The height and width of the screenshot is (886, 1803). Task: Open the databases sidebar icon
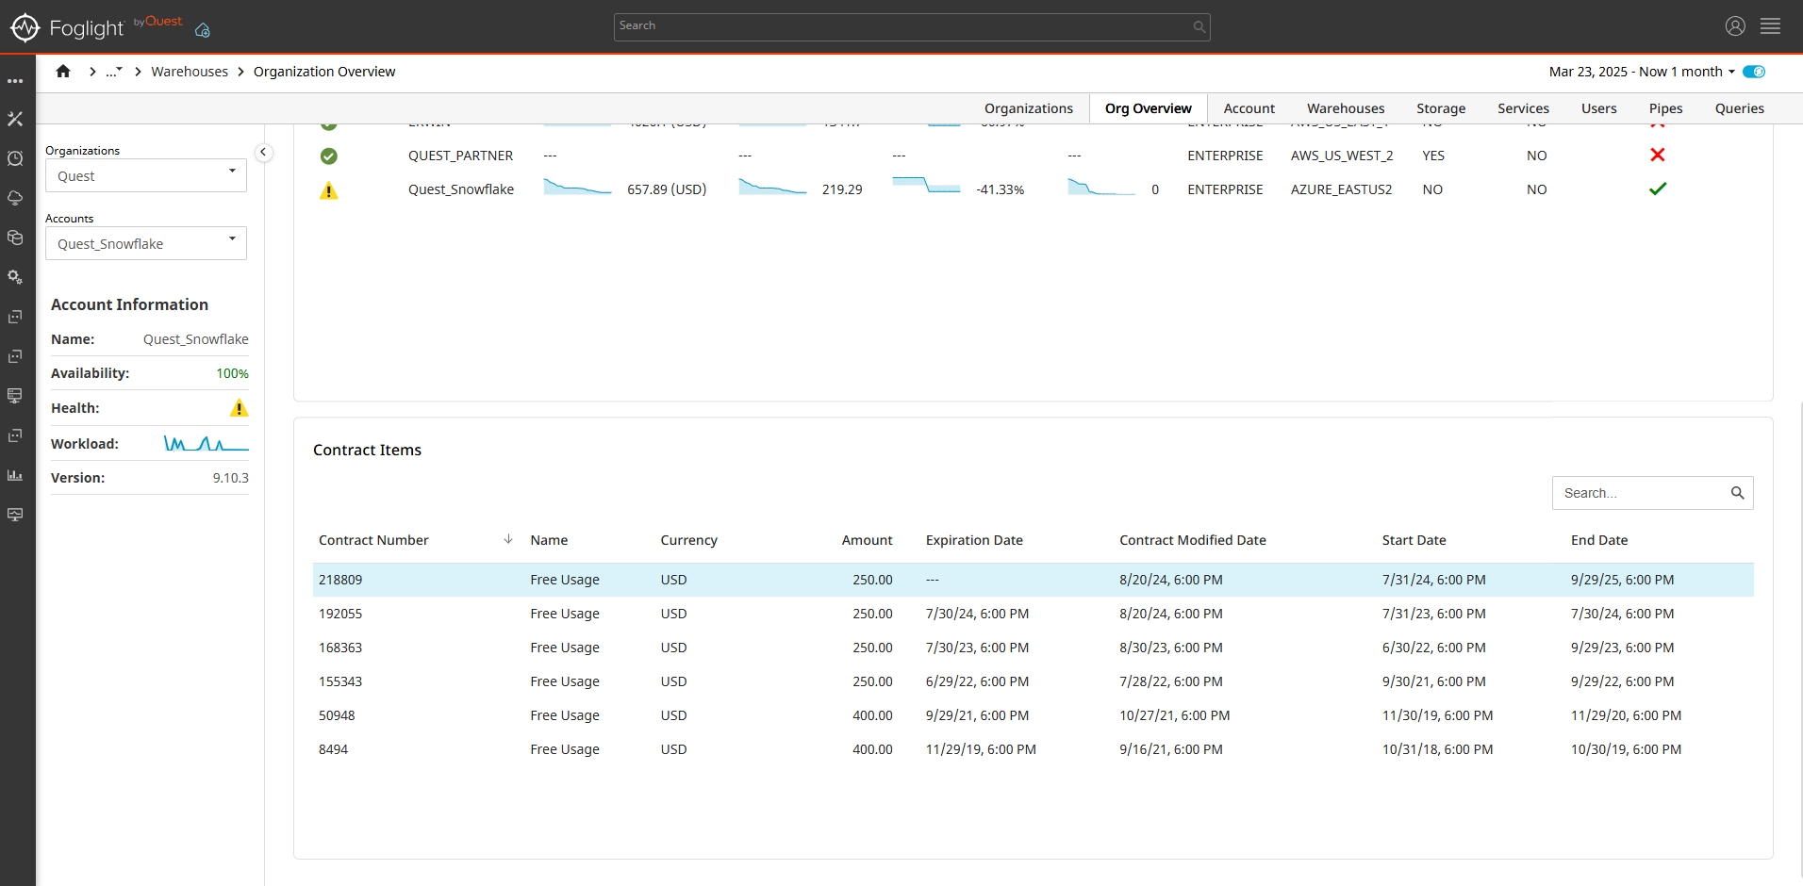coord(15,238)
